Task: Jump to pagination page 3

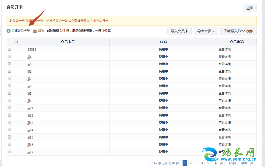Action: [197, 163]
